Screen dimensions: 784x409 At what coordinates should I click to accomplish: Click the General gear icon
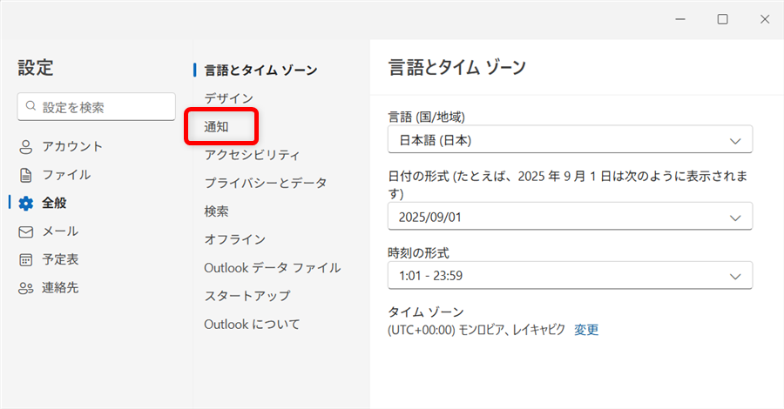pyautogui.click(x=26, y=204)
